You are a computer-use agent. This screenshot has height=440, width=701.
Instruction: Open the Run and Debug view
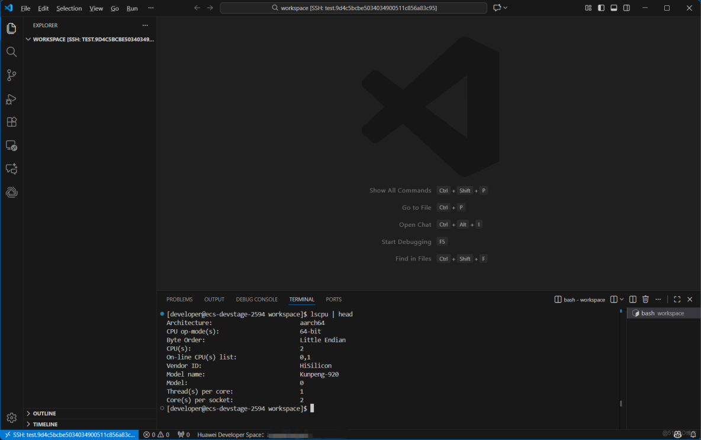coord(12,99)
